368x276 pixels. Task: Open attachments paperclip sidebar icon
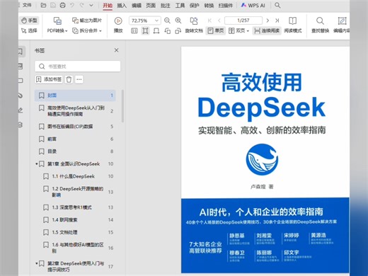(x=21, y=96)
